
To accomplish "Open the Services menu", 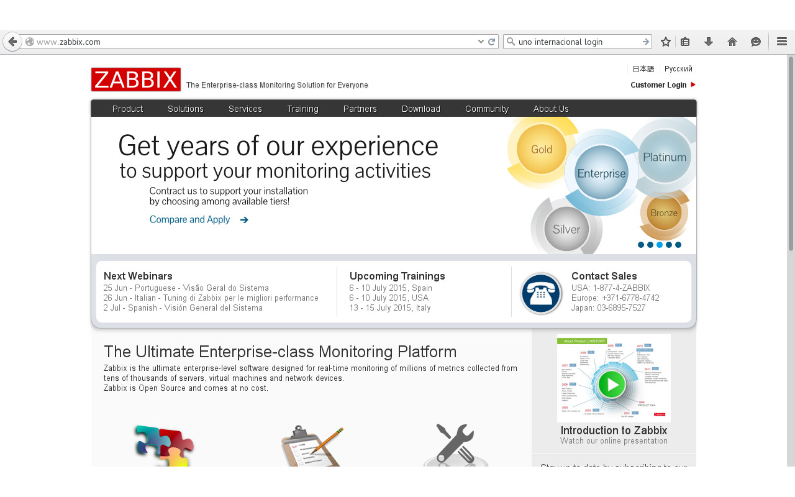I will coord(245,109).
